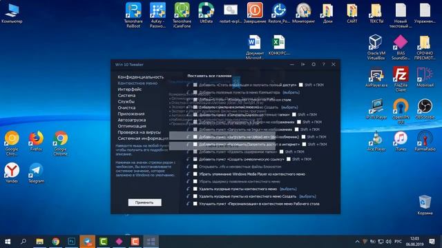Select the Telegram desktop shortcut
Screen dimensions: 442x248
click(36, 173)
